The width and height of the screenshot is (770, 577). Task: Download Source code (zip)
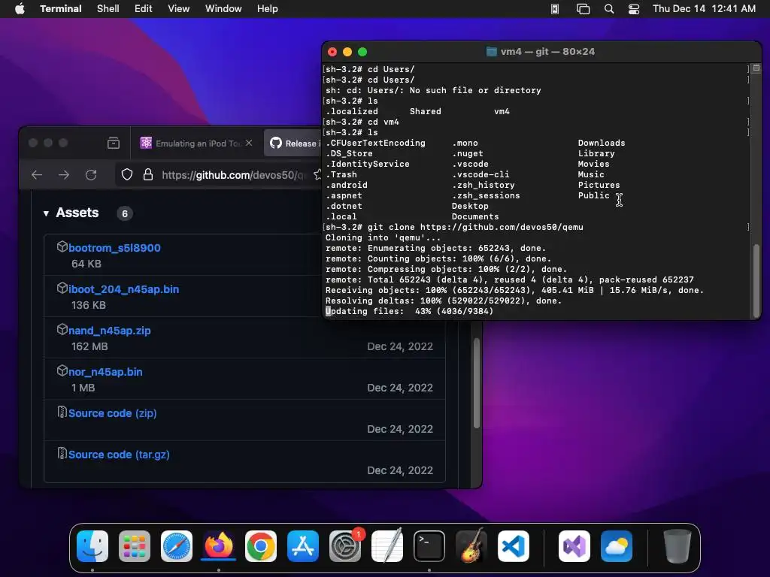[x=113, y=413]
